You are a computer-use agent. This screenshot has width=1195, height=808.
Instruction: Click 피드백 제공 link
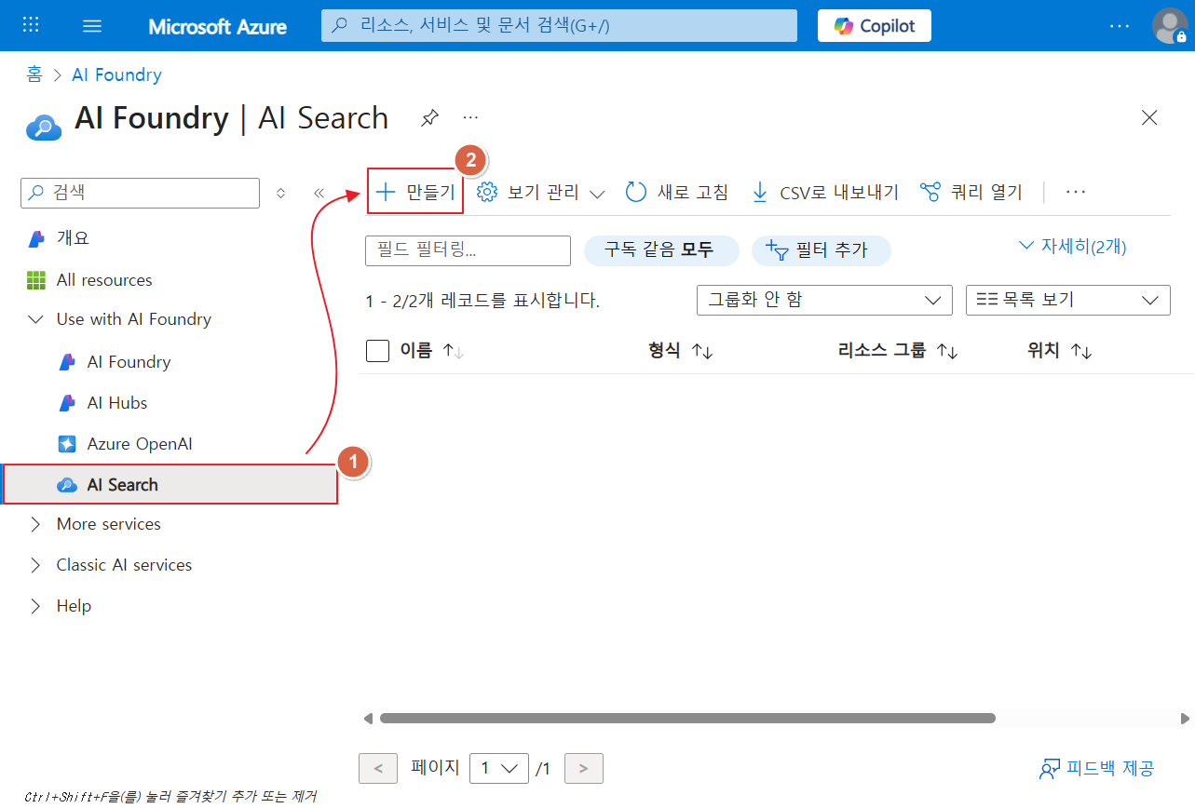pyautogui.click(x=1097, y=769)
